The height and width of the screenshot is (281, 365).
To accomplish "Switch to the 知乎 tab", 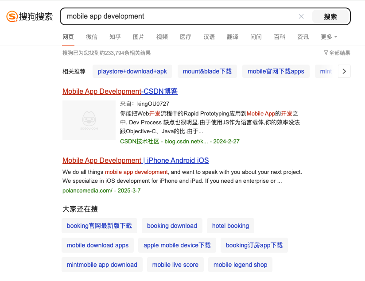I will coord(115,37).
